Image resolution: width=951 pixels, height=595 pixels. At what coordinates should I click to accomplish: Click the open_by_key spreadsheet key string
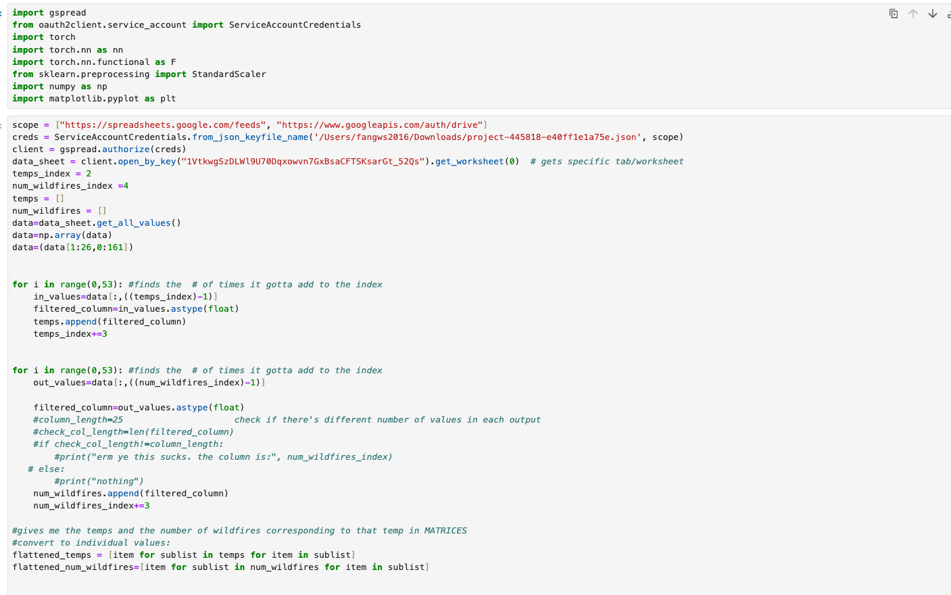303,162
